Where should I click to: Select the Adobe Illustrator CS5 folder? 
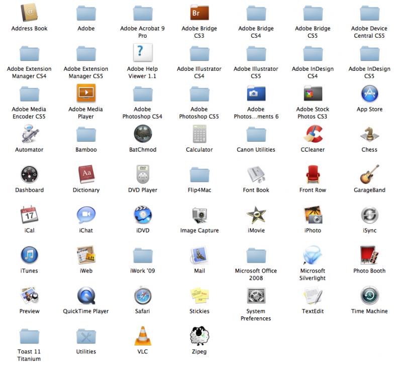[x=256, y=54]
